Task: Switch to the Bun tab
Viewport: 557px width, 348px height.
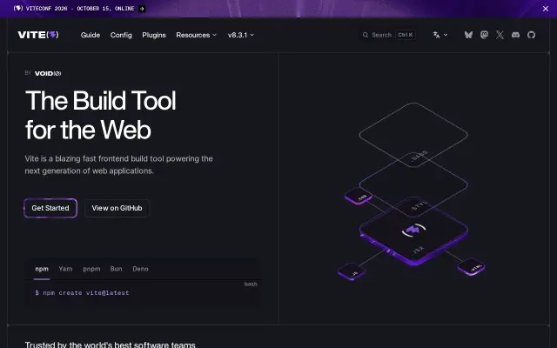Action: [116, 269]
